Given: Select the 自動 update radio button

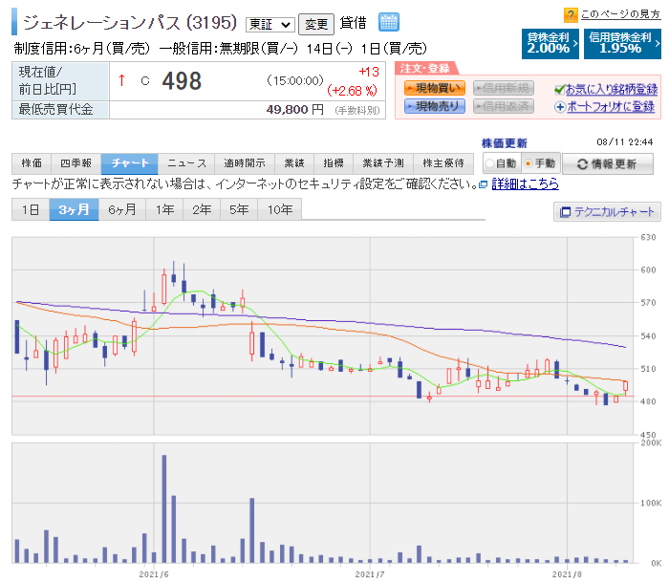Looking at the screenshot, I should [x=489, y=163].
